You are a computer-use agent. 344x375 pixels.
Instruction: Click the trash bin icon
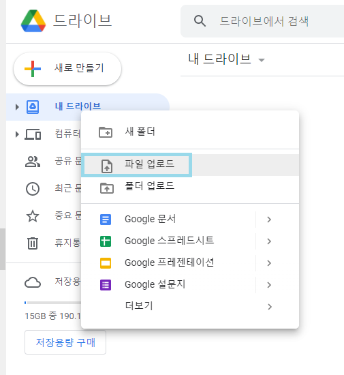point(33,243)
